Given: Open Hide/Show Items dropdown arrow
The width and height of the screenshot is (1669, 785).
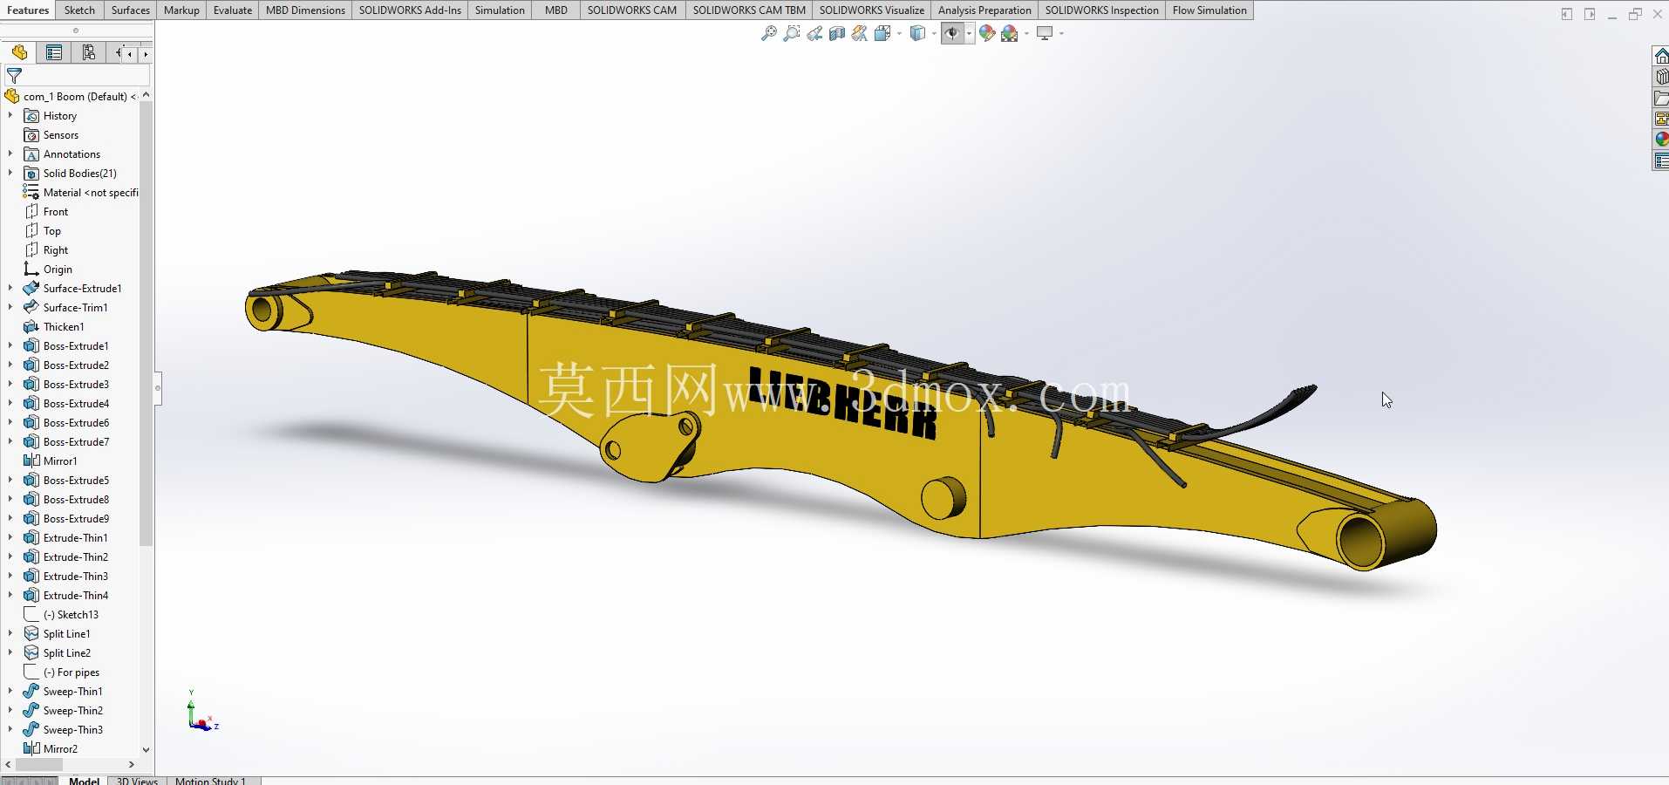Looking at the screenshot, I should [969, 33].
